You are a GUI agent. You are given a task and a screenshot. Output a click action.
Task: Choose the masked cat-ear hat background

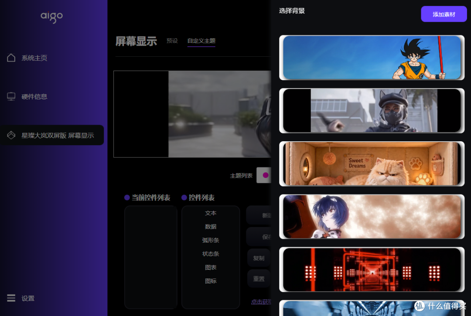click(x=372, y=110)
